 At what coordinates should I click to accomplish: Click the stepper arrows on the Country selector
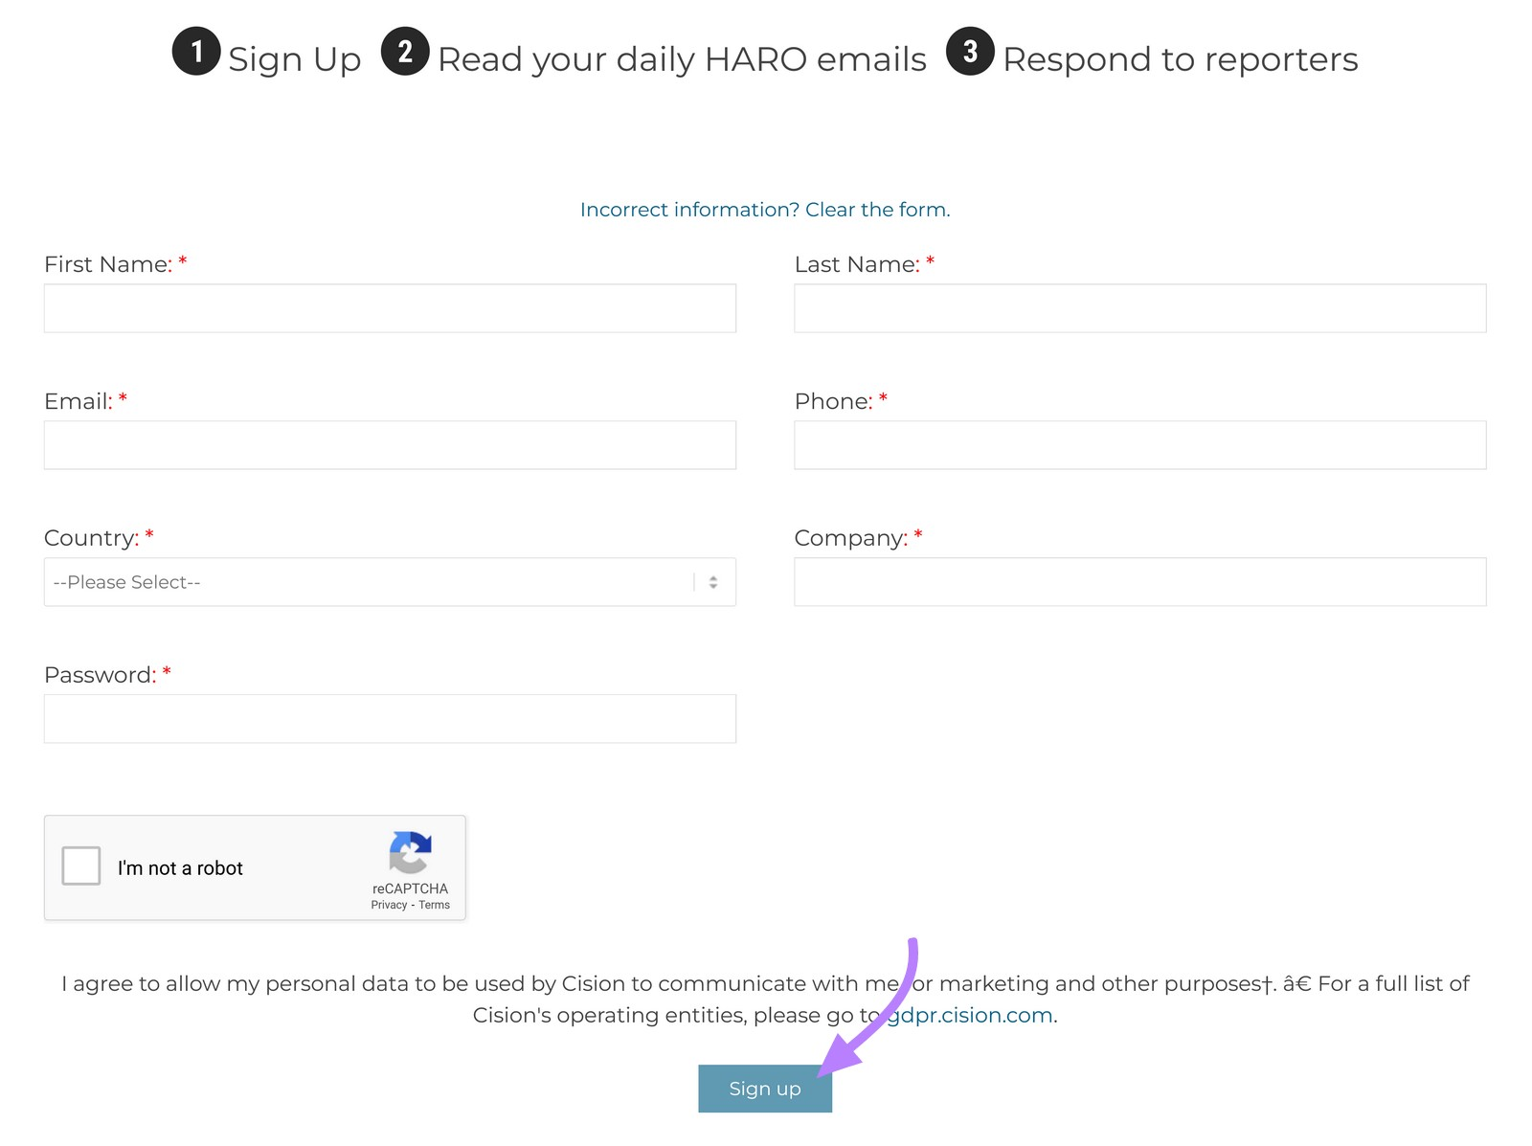coord(712,581)
